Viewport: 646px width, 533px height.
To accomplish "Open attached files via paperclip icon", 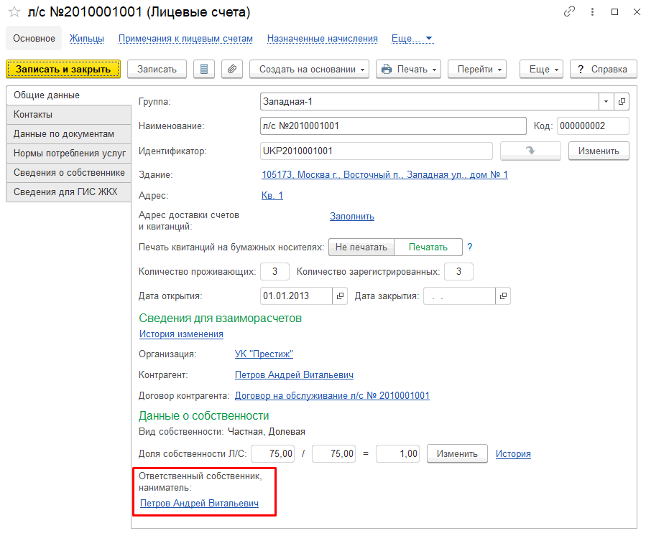I will coord(232,69).
